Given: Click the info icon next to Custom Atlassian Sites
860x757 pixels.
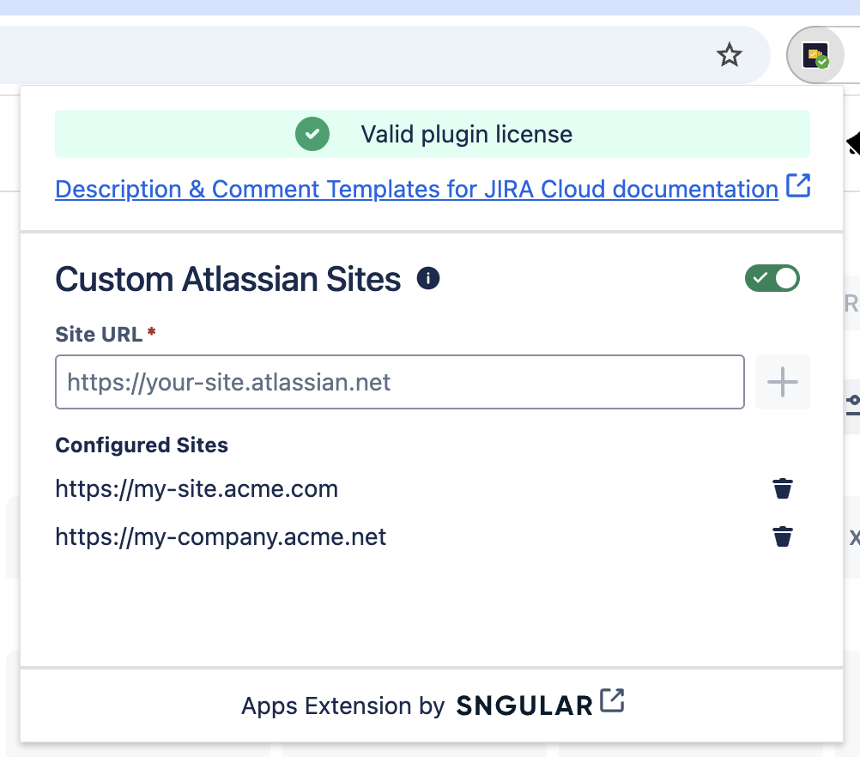Looking at the screenshot, I should click(428, 279).
